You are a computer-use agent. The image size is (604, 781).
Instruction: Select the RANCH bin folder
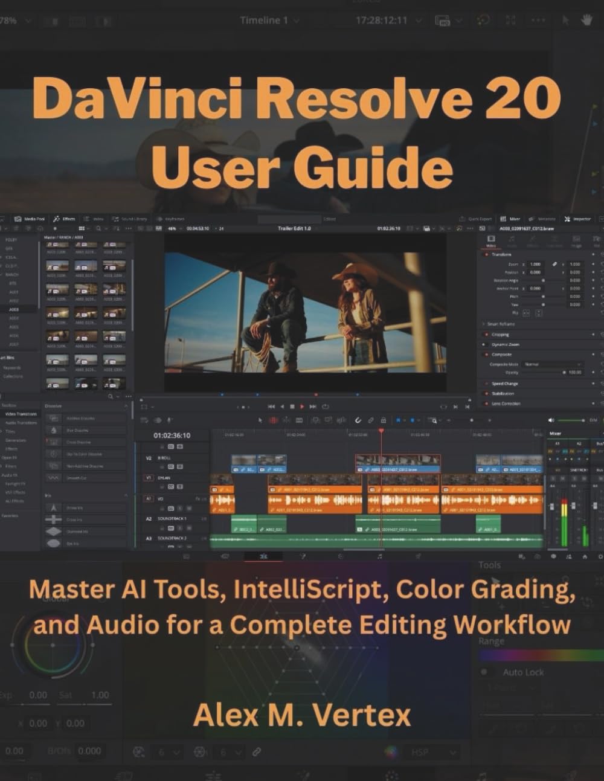click(12, 274)
